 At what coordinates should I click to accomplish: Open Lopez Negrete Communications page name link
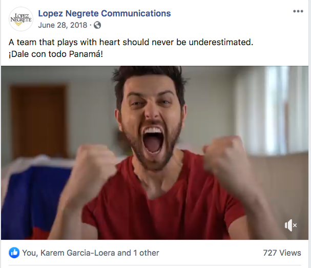coord(105,13)
